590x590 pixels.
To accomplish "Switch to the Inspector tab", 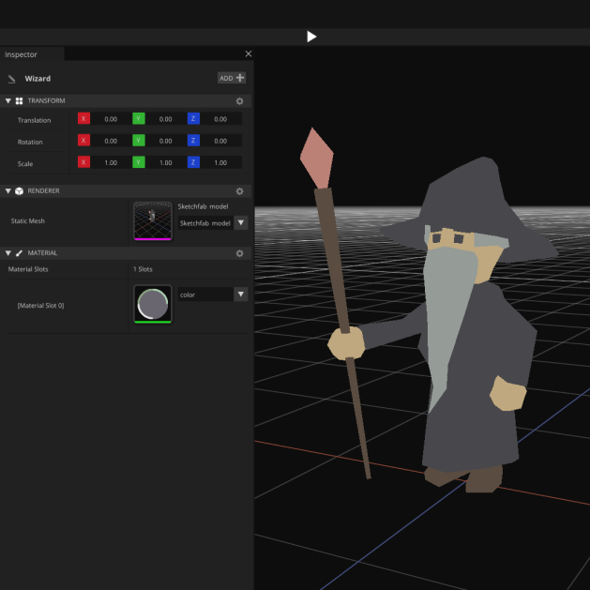I will pos(23,54).
